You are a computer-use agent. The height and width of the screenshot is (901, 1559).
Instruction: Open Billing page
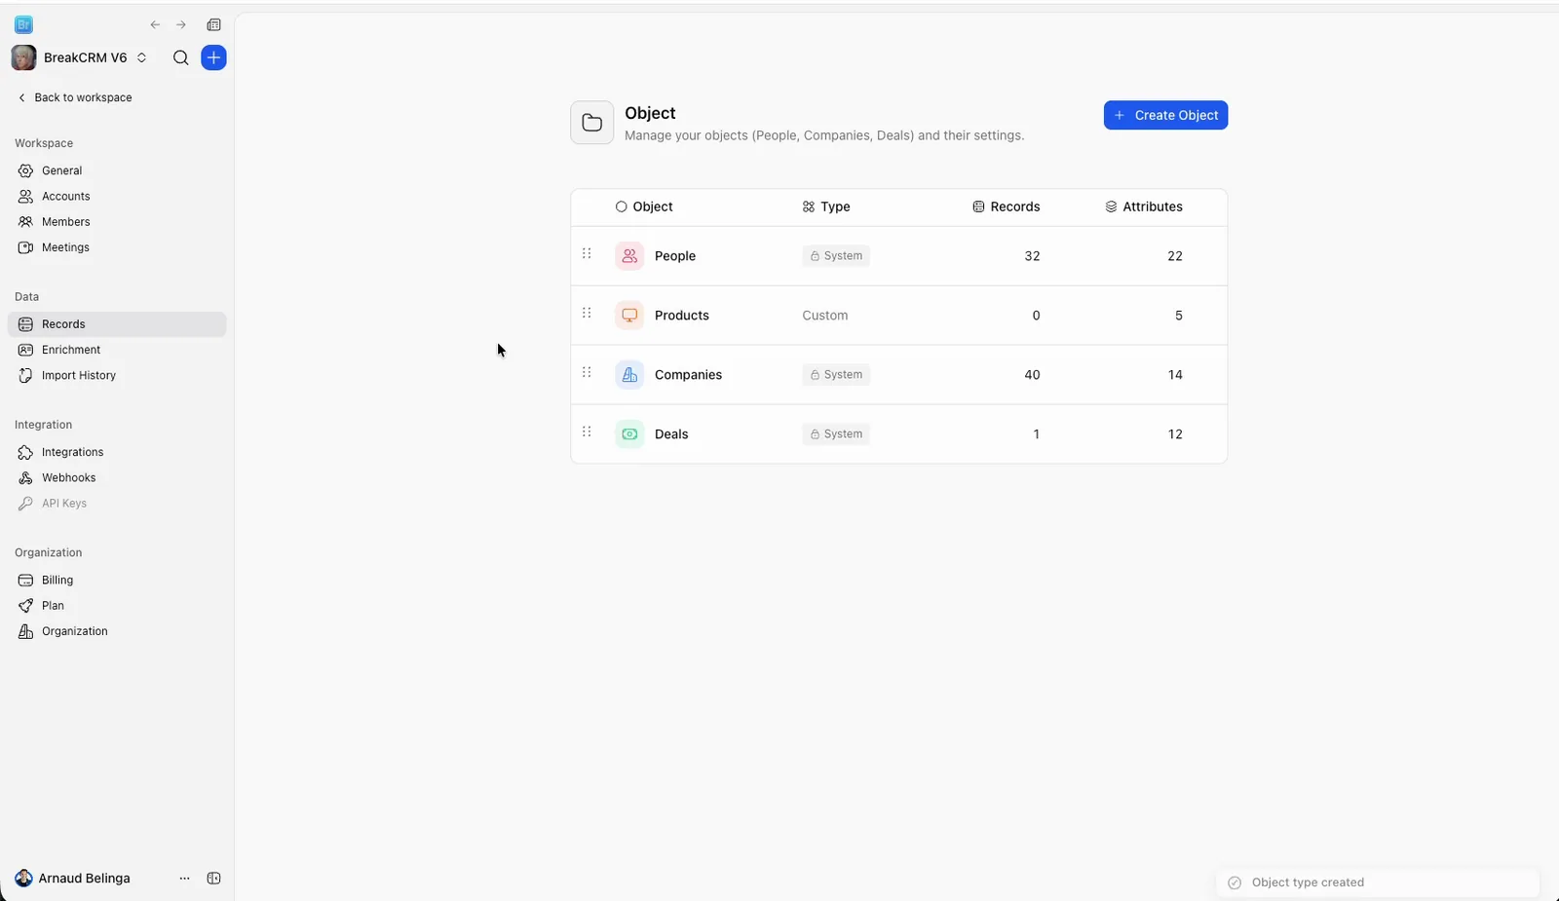[117, 580]
